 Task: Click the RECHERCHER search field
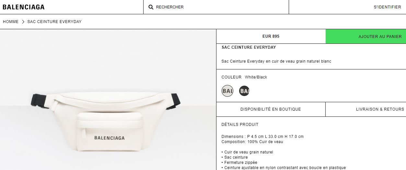click(x=216, y=7)
